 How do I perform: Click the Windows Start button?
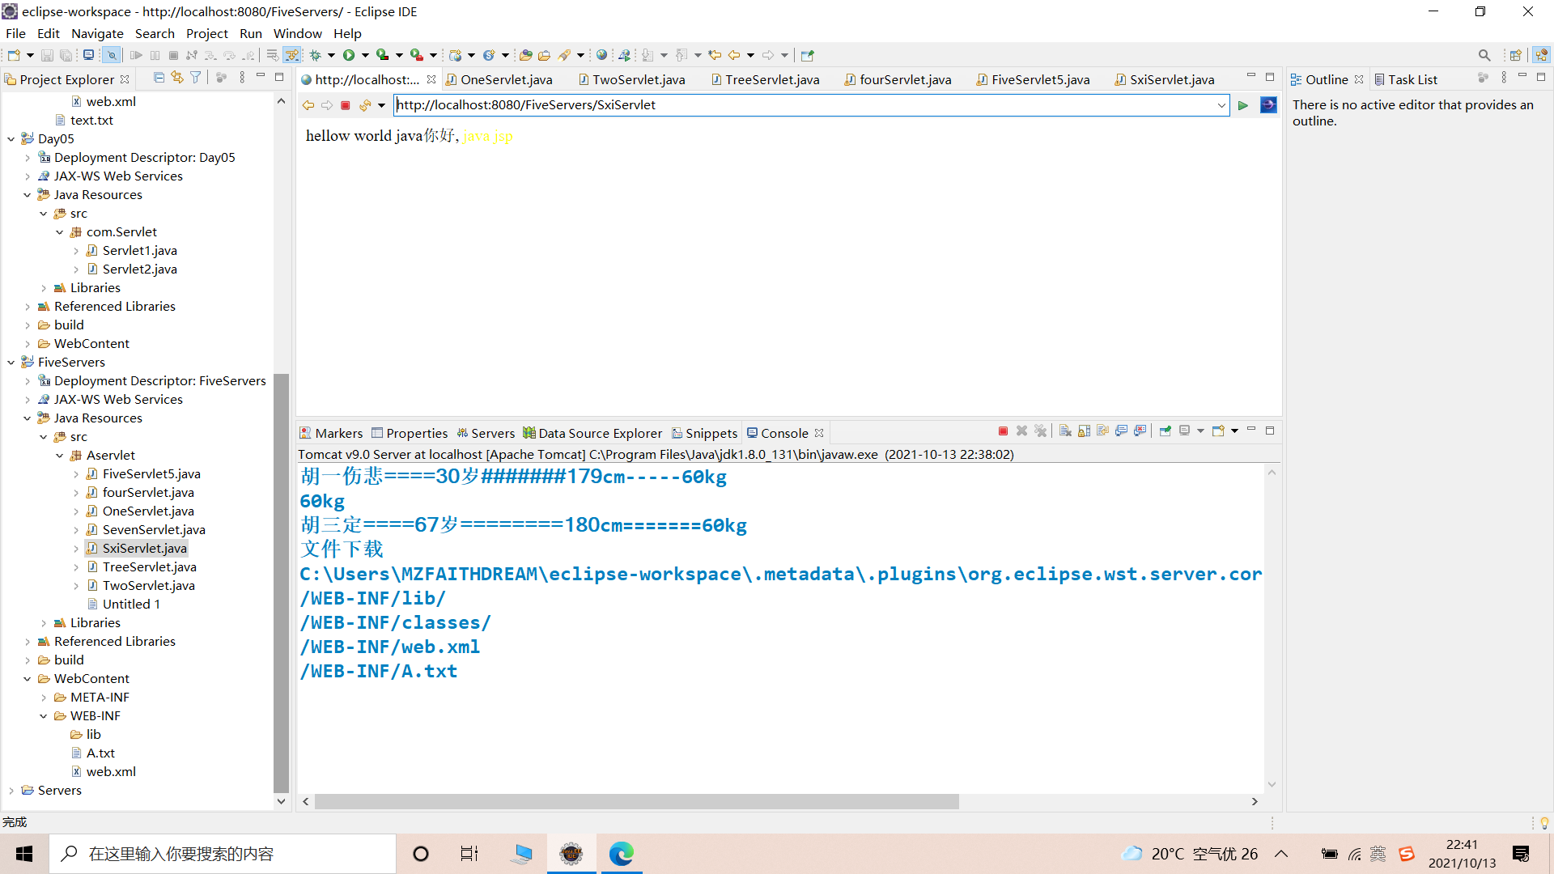tap(24, 854)
